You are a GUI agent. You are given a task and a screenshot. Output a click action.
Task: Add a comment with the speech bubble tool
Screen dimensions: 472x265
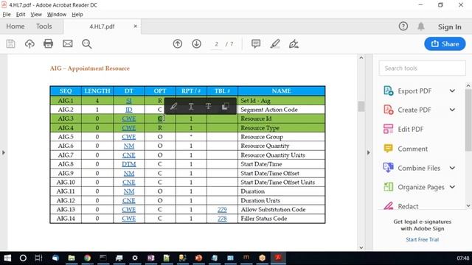coord(256,44)
